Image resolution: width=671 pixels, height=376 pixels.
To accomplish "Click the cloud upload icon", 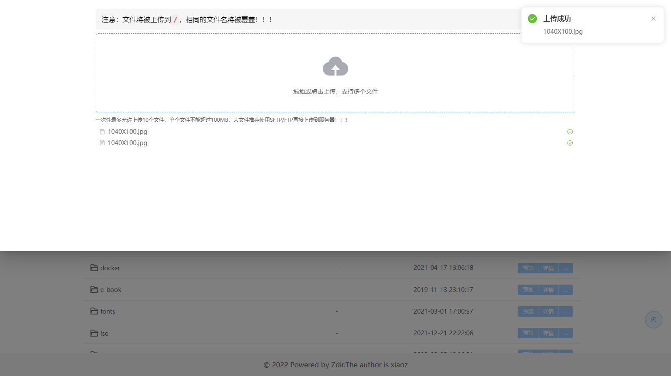I will pos(335,66).
